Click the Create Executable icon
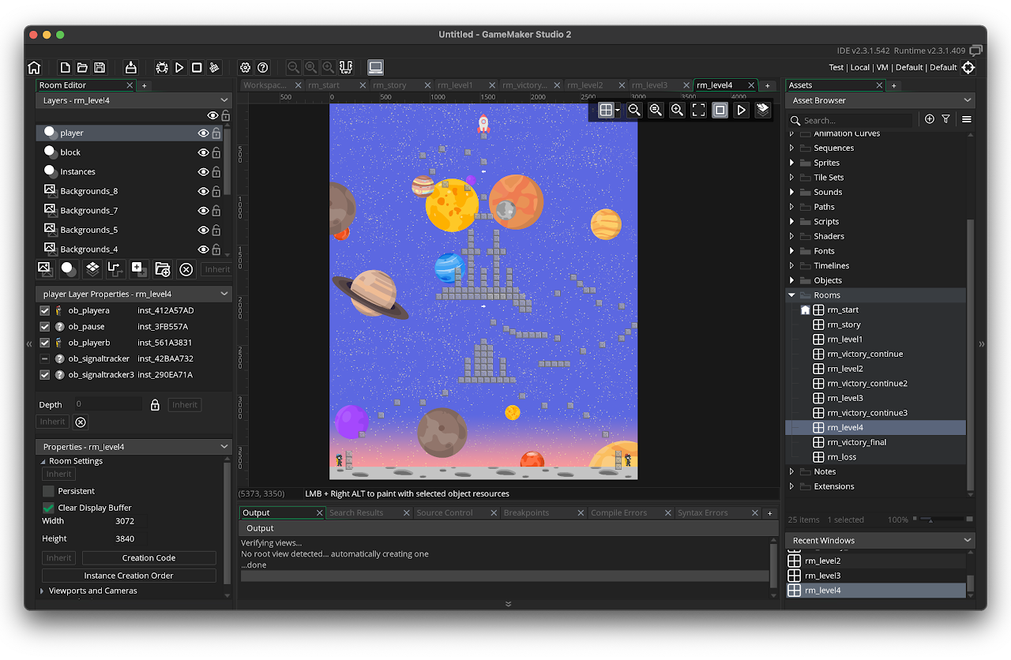Screen dimensions: 1011x660 [x=131, y=68]
